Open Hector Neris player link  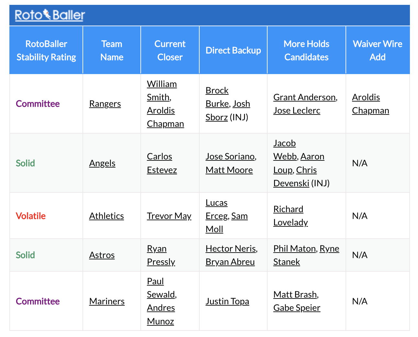231,249
